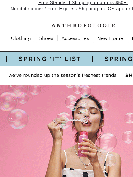Open the Free Standard Shipping on orders $50+ link

tap(83, 3)
